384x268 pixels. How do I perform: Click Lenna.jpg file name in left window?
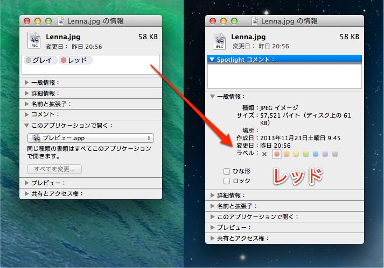[63, 37]
